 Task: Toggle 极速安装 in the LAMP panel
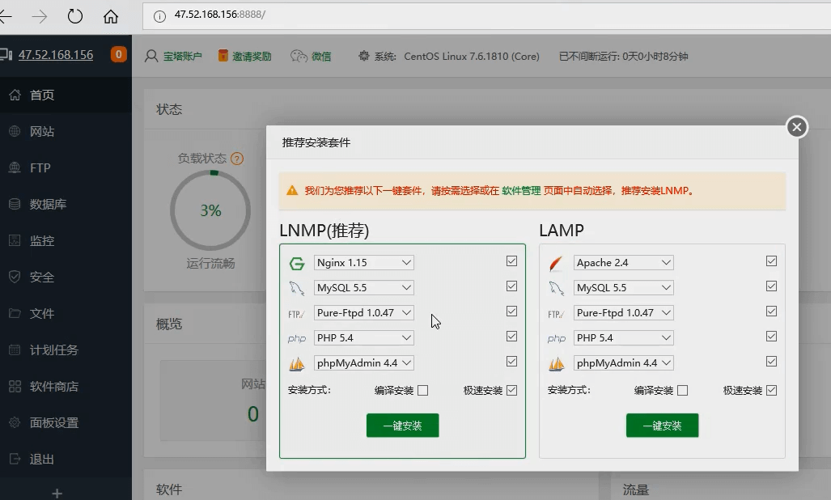tap(771, 390)
